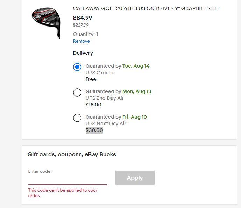Click the highlighted $30.00 shipping price
Screen dimensions: 241x208
coord(94,130)
